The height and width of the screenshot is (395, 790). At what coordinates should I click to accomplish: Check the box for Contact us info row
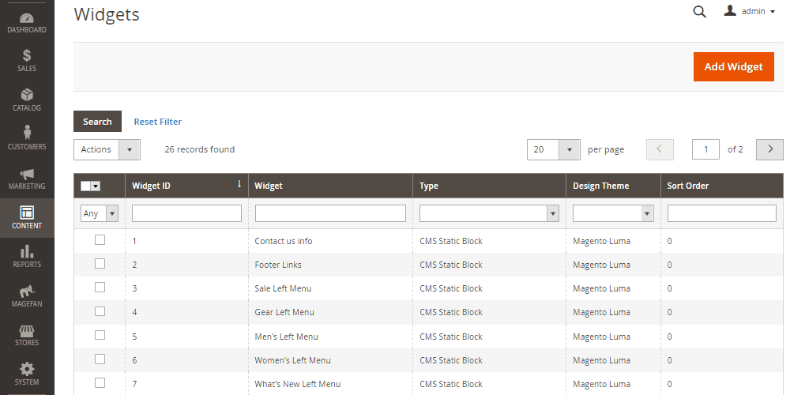(x=100, y=240)
